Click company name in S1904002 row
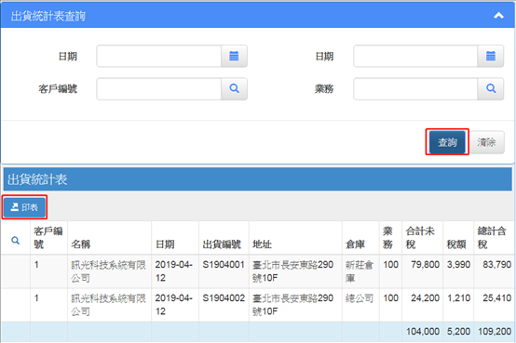This screenshot has height=343, width=516. pos(108,305)
